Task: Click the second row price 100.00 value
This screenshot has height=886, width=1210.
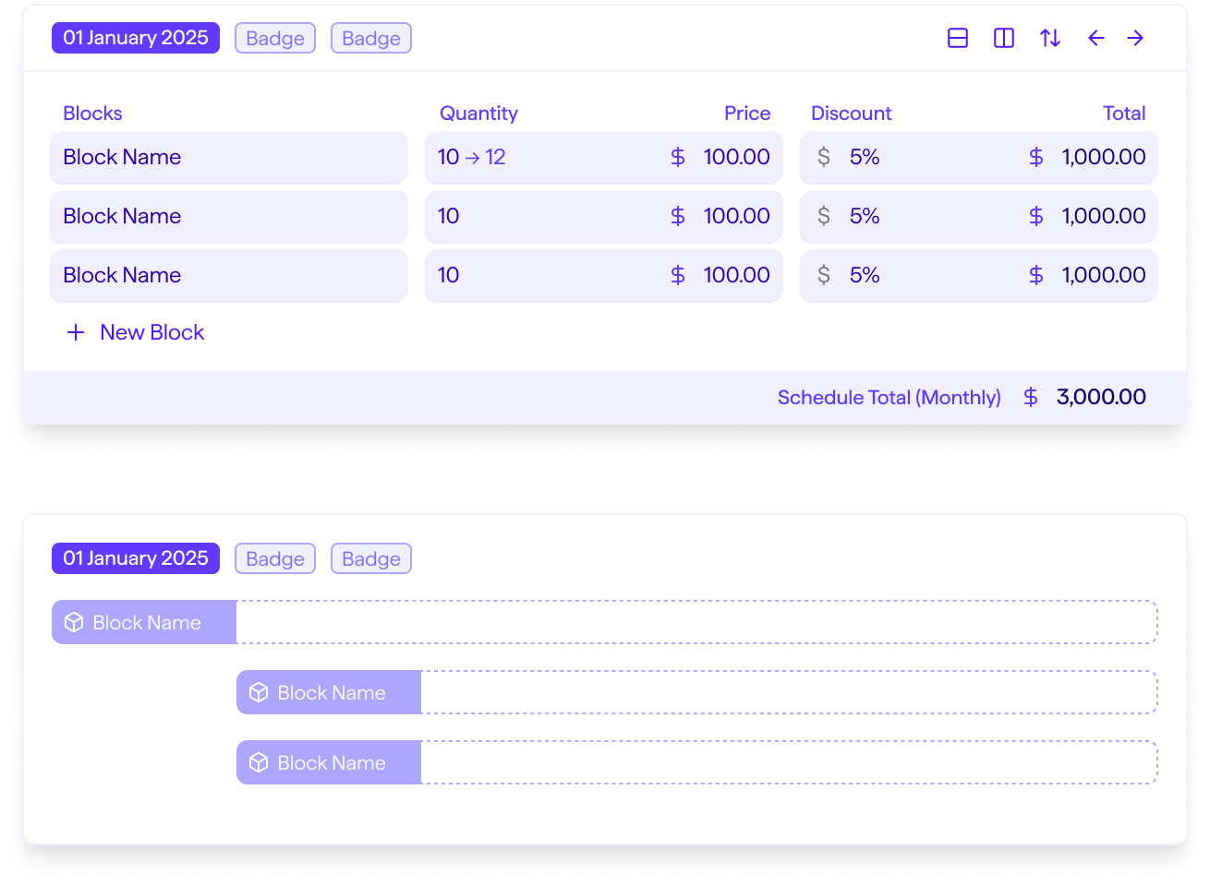Action: [x=736, y=216]
